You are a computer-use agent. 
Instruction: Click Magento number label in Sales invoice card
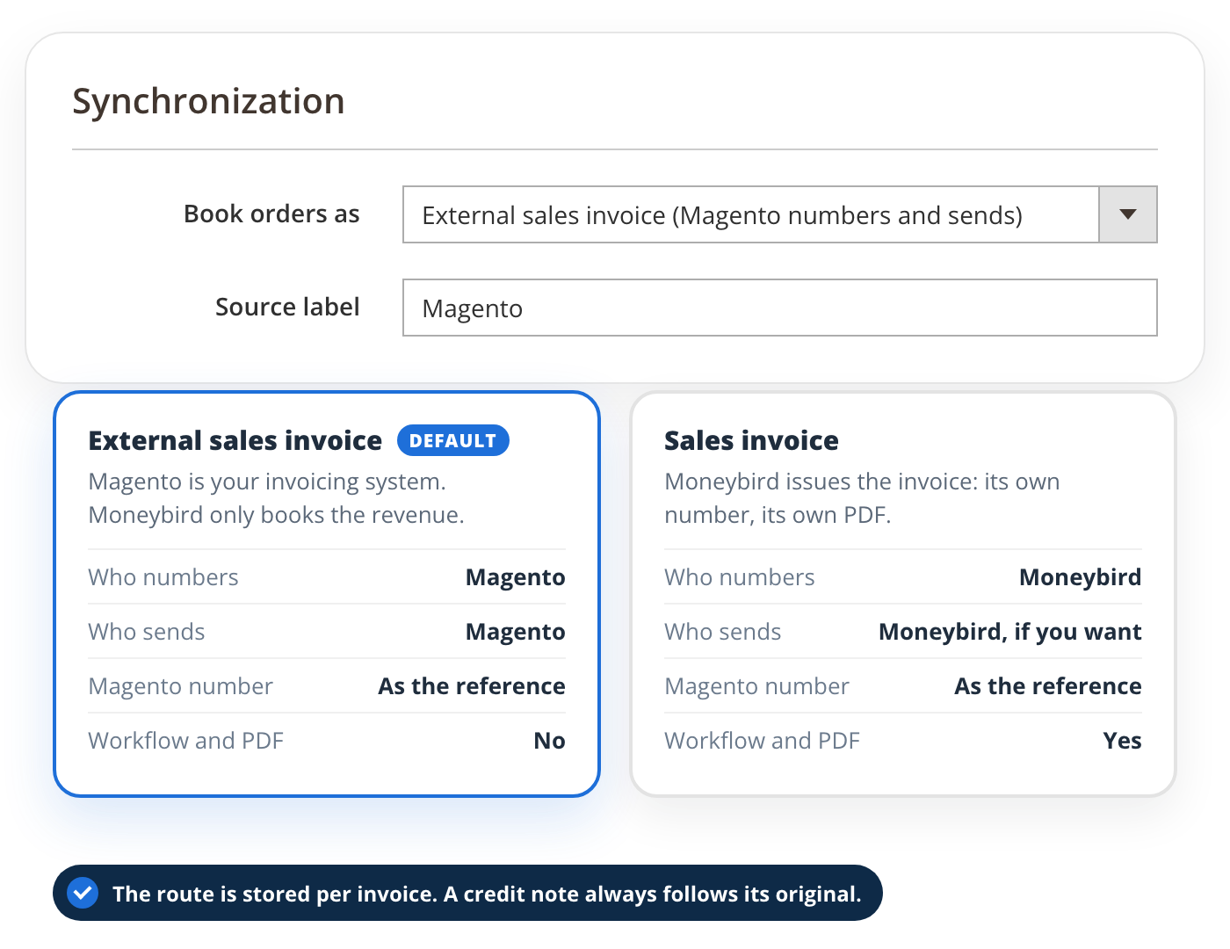click(x=757, y=686)
